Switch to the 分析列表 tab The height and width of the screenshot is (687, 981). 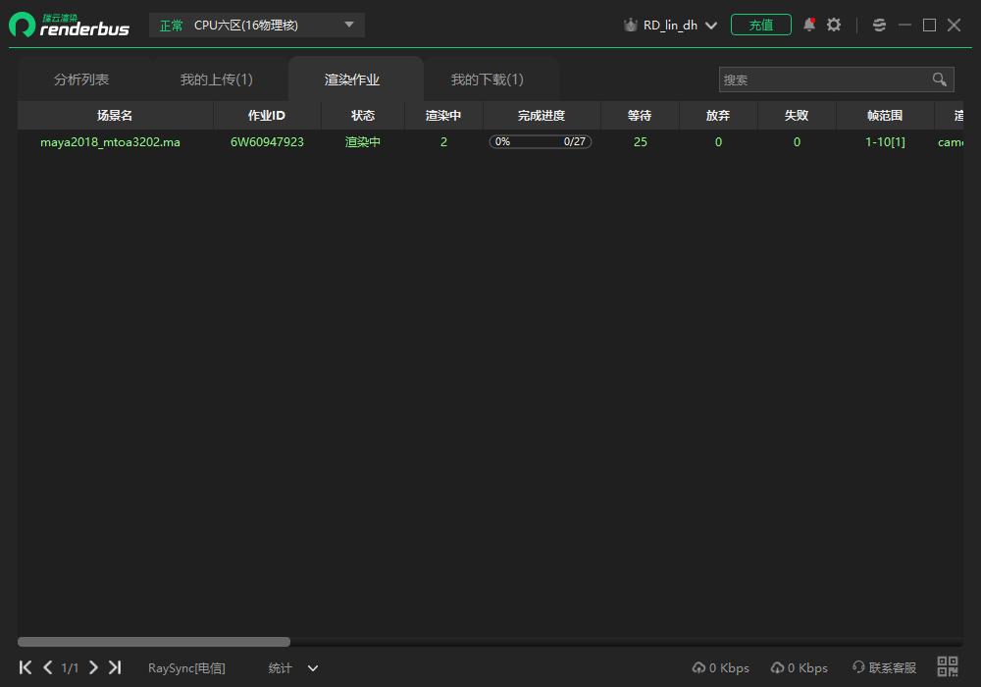81,79
